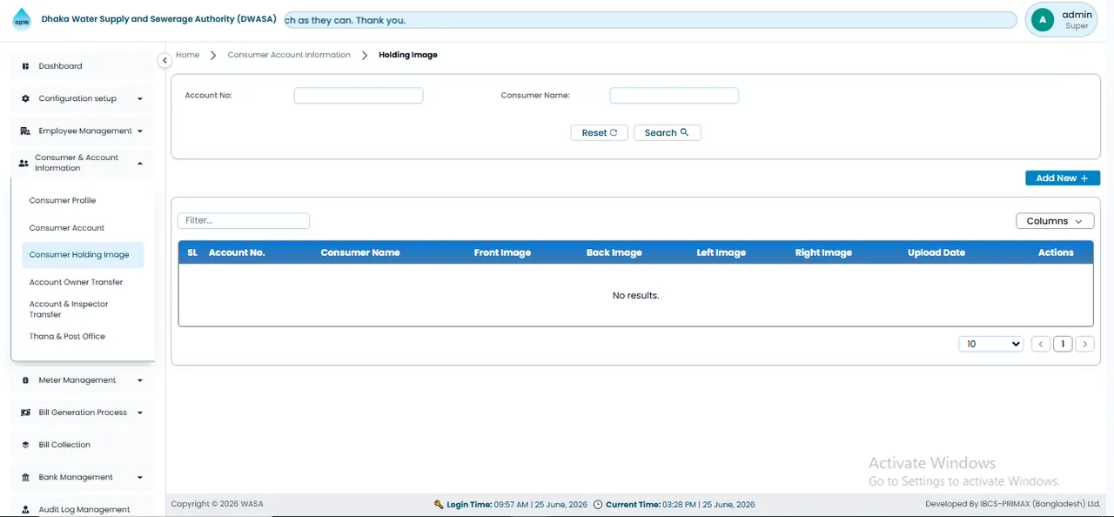The width and height of the screenshot is (1114, 517).
Task: Open the Columns dropdown
Action: point(1055,221)
